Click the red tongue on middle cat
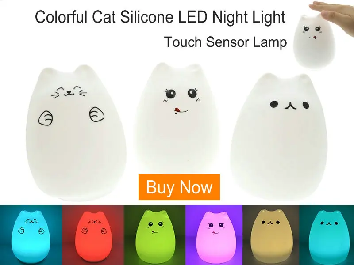Viewport: 354px width, 265px height. (177, 110)
